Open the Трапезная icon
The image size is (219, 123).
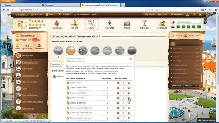click(x=39, y=47)
